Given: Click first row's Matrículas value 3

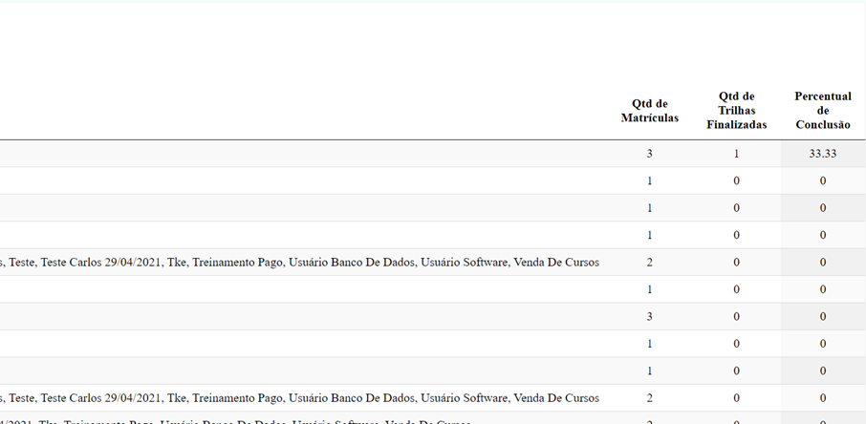Looking at the screenshot, I should 650,154.
